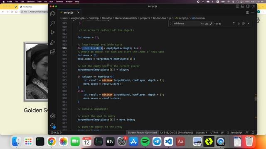Toggle Match Whole Word in find widget
The width and height of the screenshot is (266, 149).
coord(207,24)
